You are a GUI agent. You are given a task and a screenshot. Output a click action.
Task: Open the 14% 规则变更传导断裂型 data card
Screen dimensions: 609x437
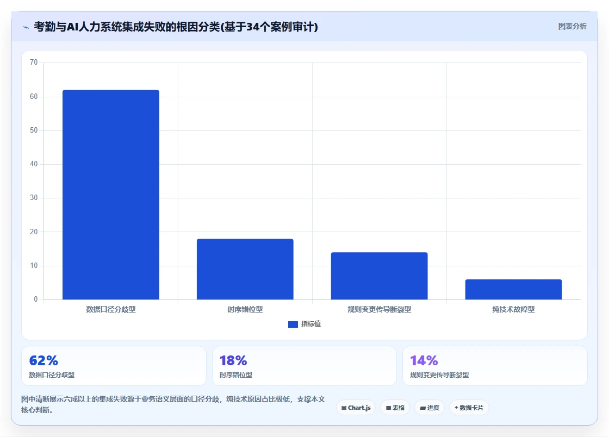[495, 366]
